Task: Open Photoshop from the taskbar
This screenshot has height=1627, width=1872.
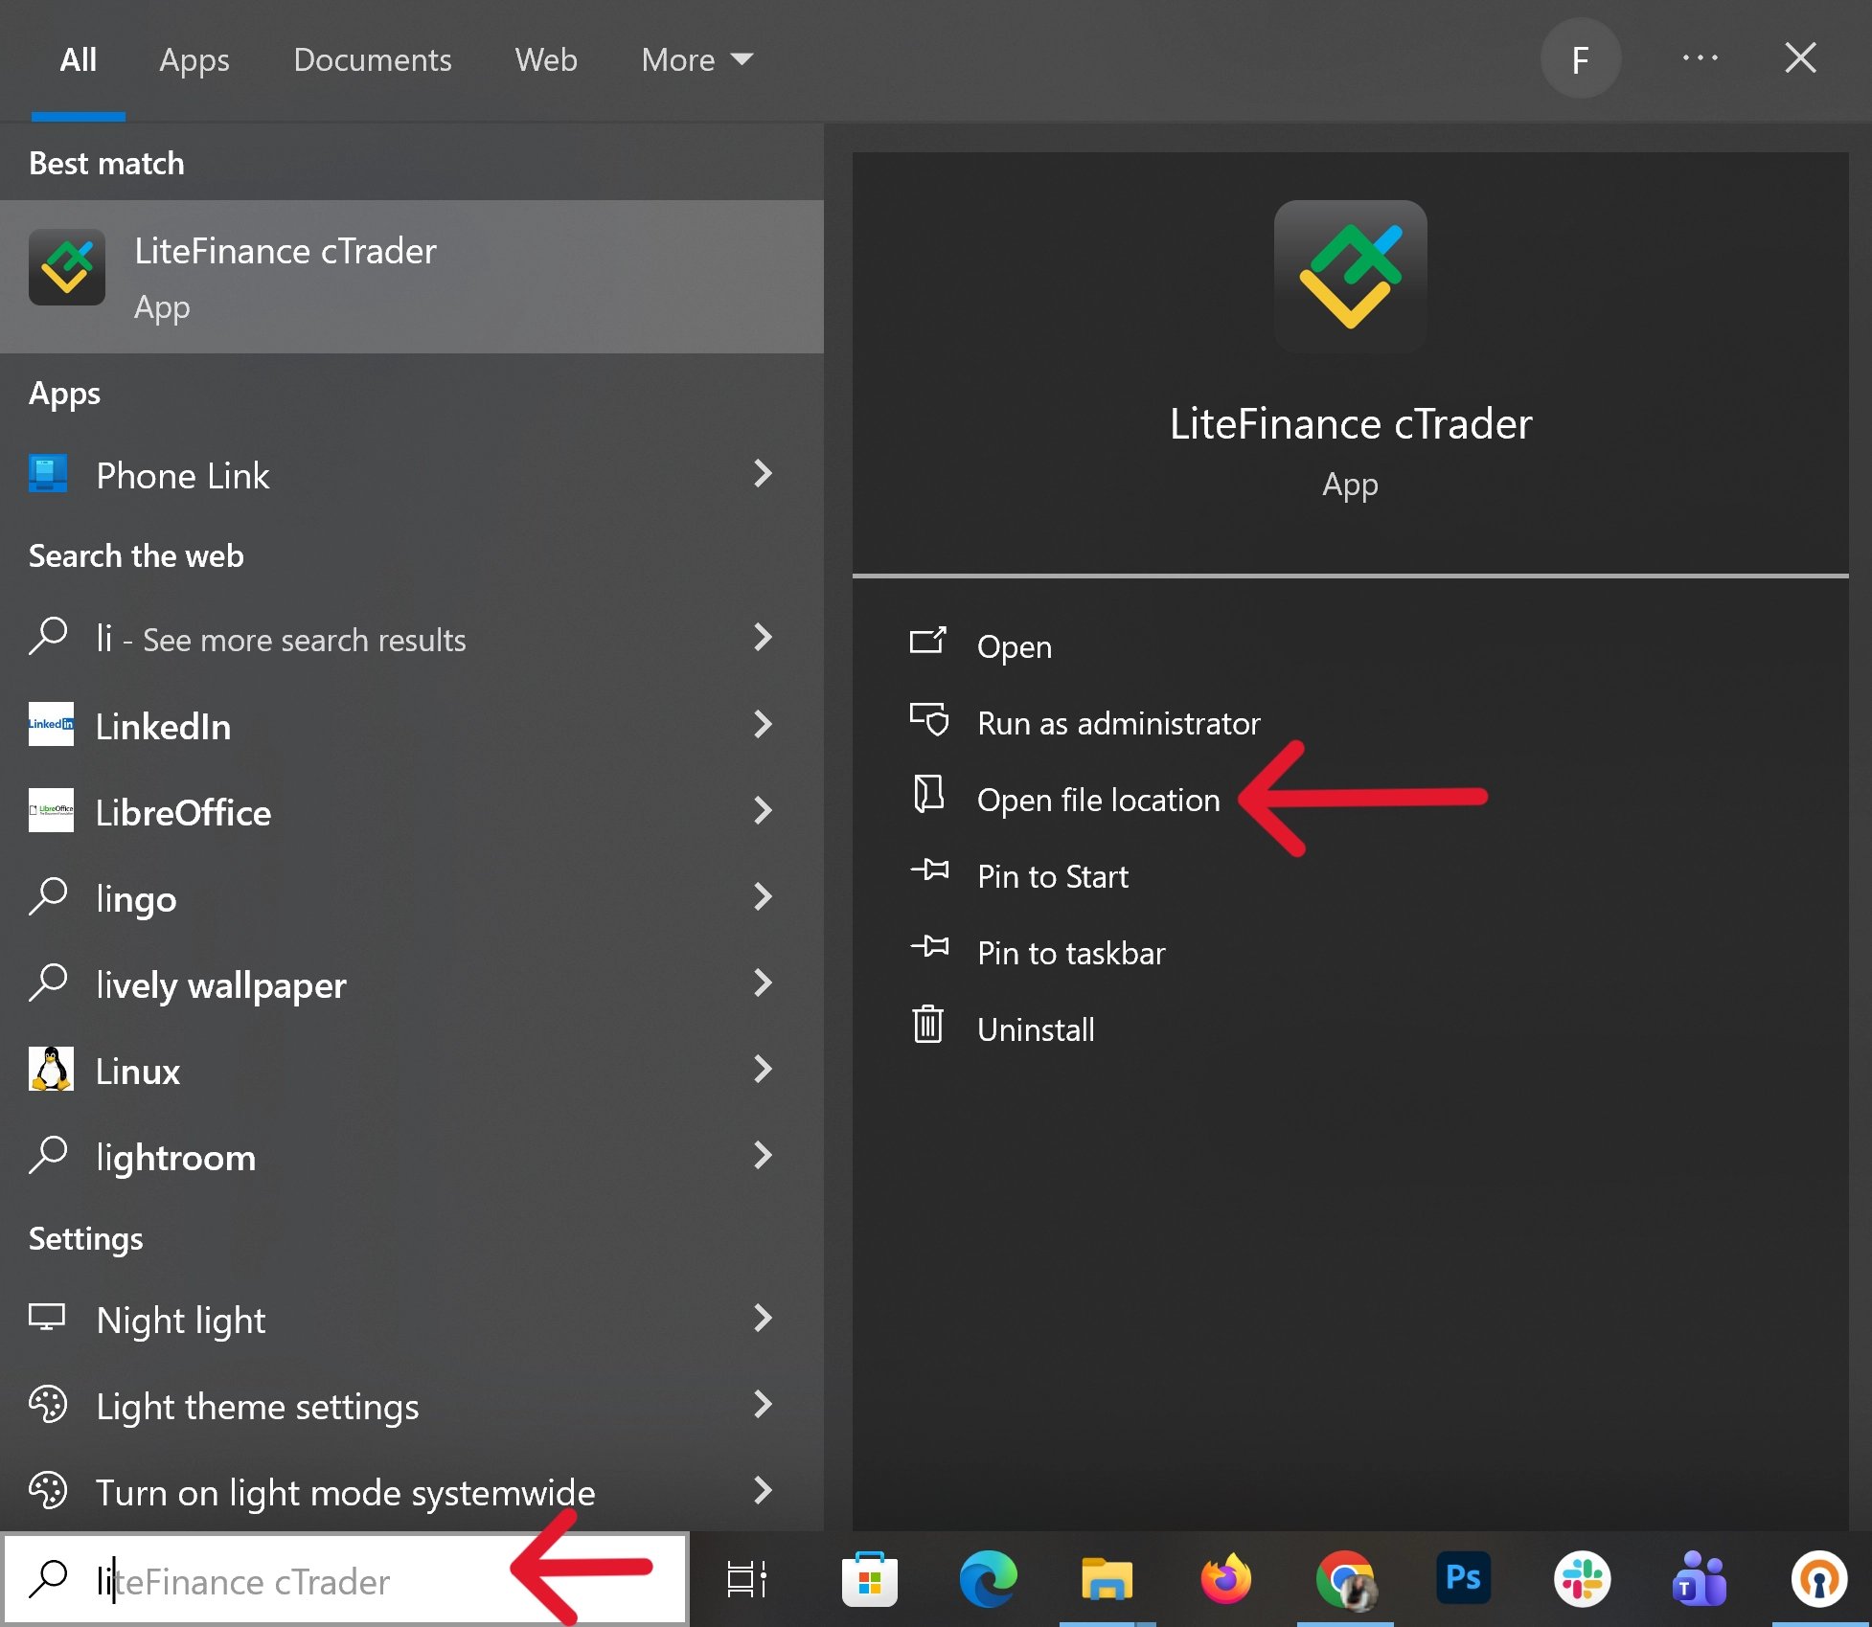Action: click(x=1463, y=1578)
